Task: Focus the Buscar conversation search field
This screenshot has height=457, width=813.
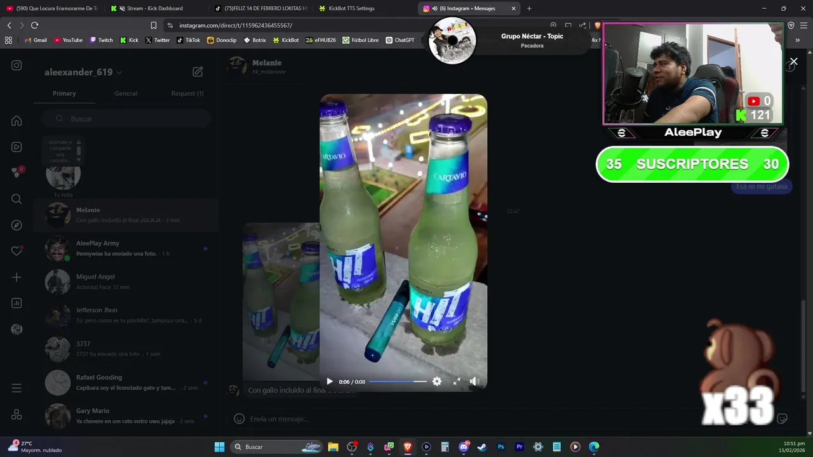Action: [126, 119]
